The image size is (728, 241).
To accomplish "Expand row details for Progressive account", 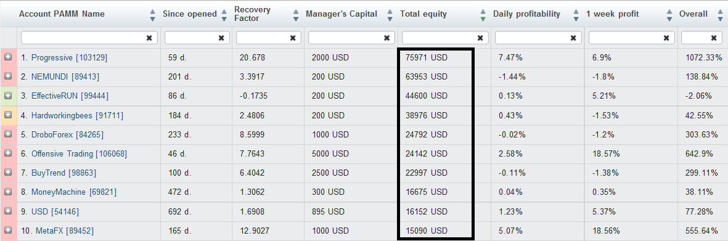I will [x=8, y=57].
